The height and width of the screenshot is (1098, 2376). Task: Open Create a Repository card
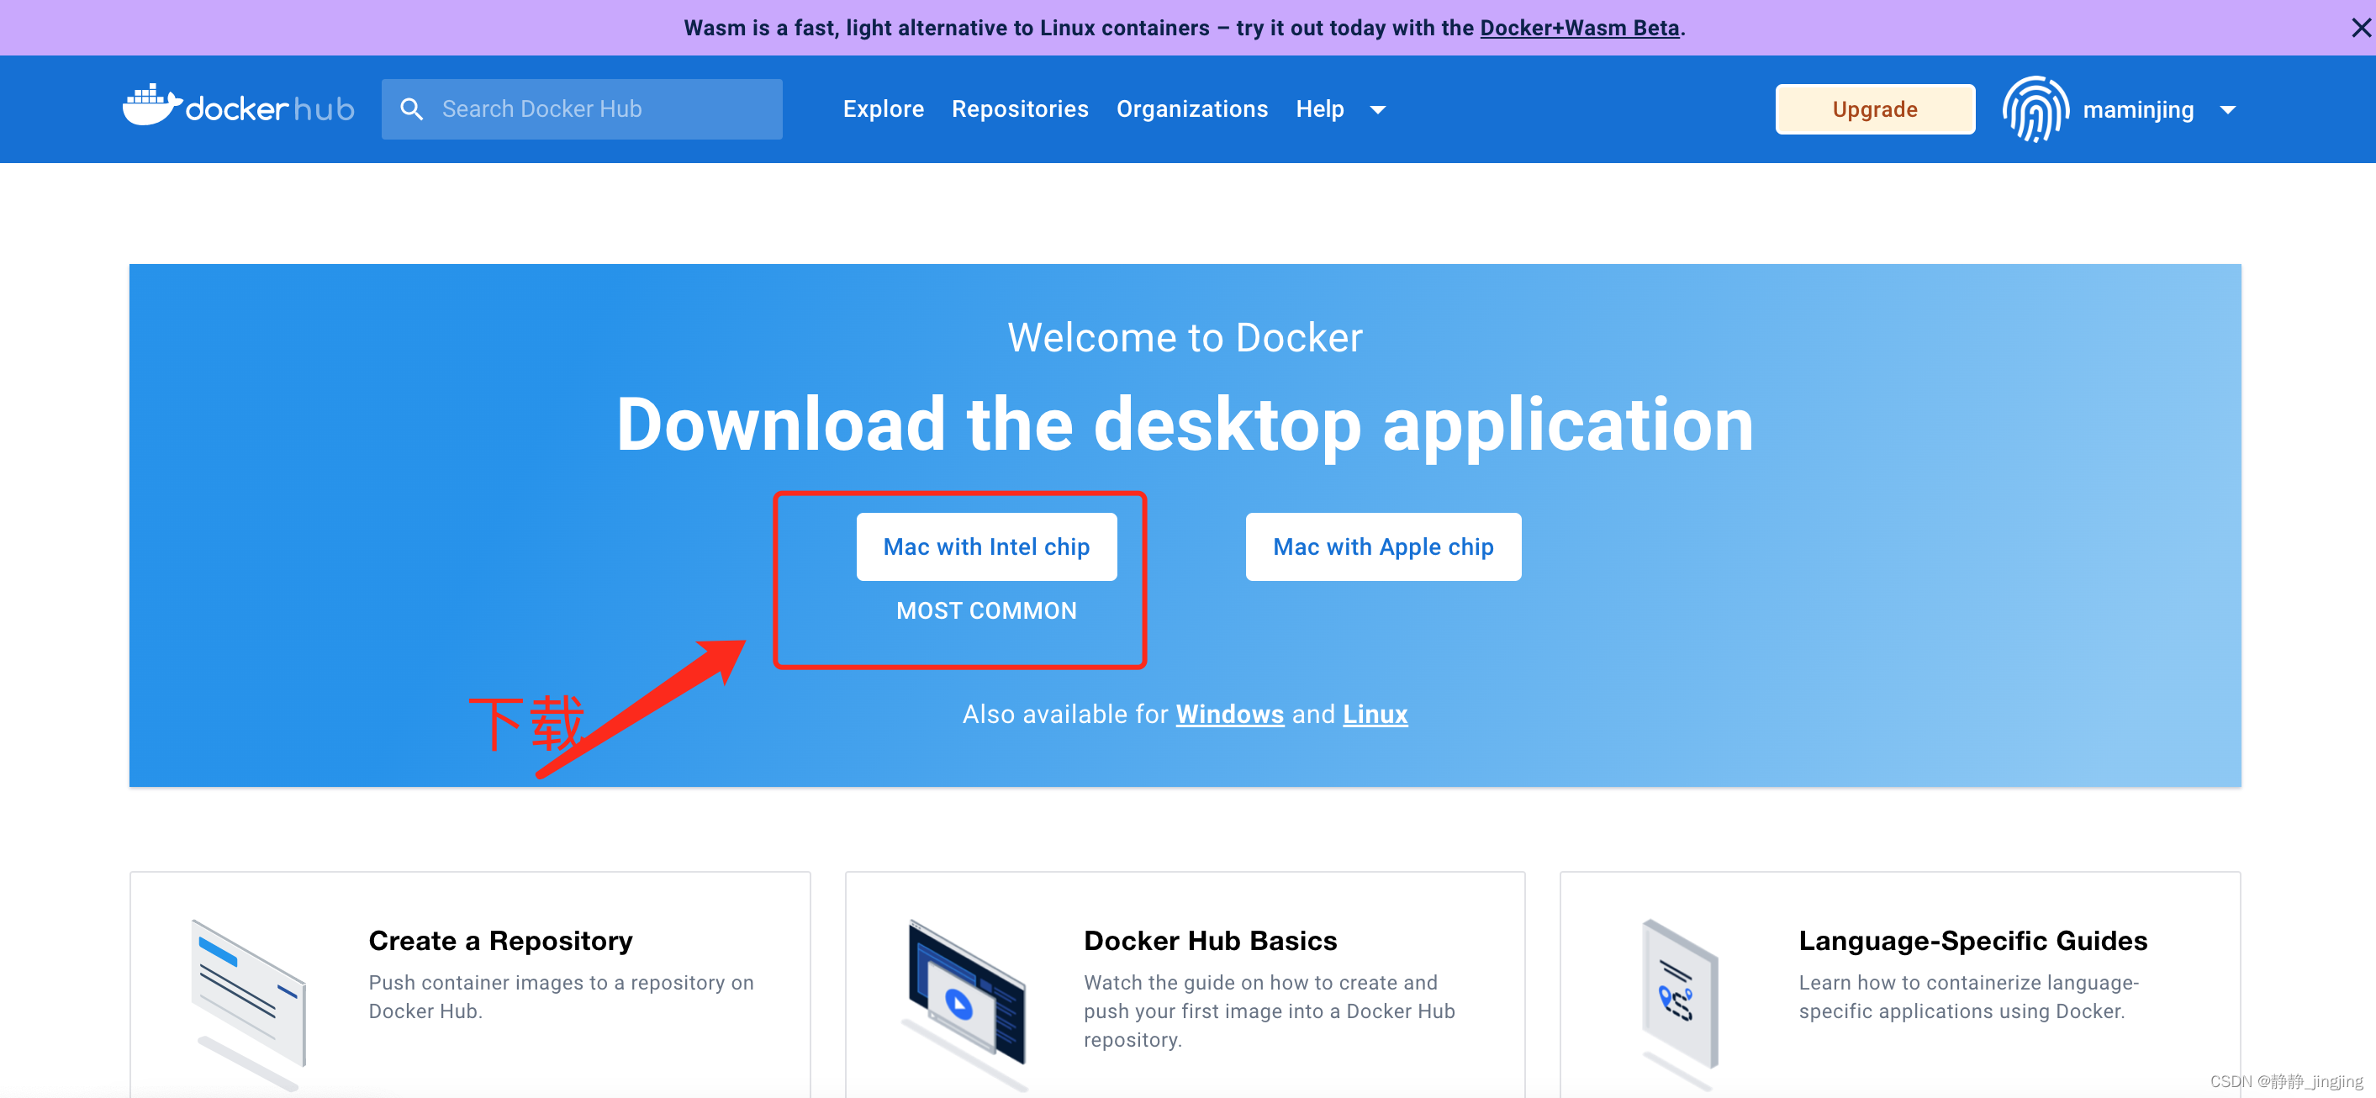[500, 940]
